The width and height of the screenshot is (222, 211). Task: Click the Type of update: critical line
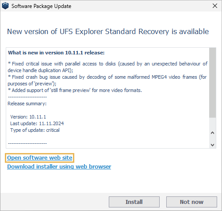[35, 130]
